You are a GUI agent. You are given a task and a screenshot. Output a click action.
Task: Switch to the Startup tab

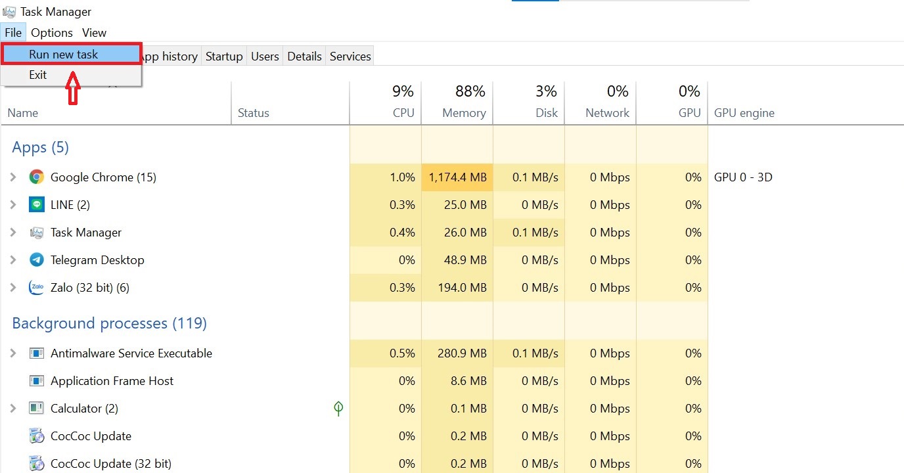point(224,56)
